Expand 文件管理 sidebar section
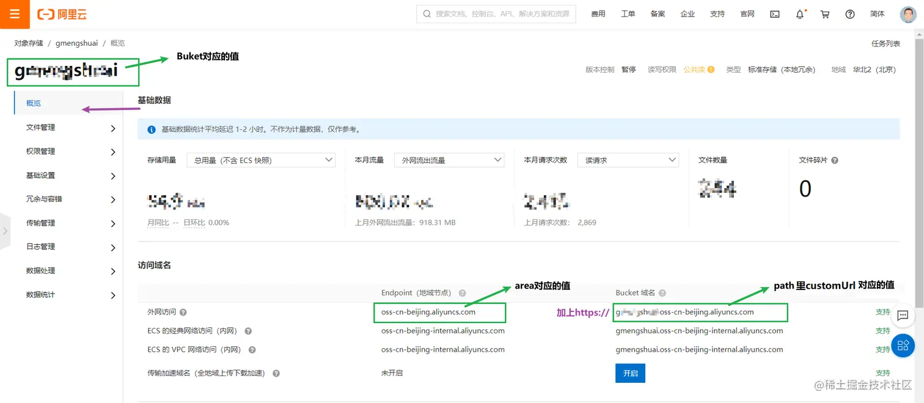The height and width of the screenshot is (403, 924). click(68, 128)
